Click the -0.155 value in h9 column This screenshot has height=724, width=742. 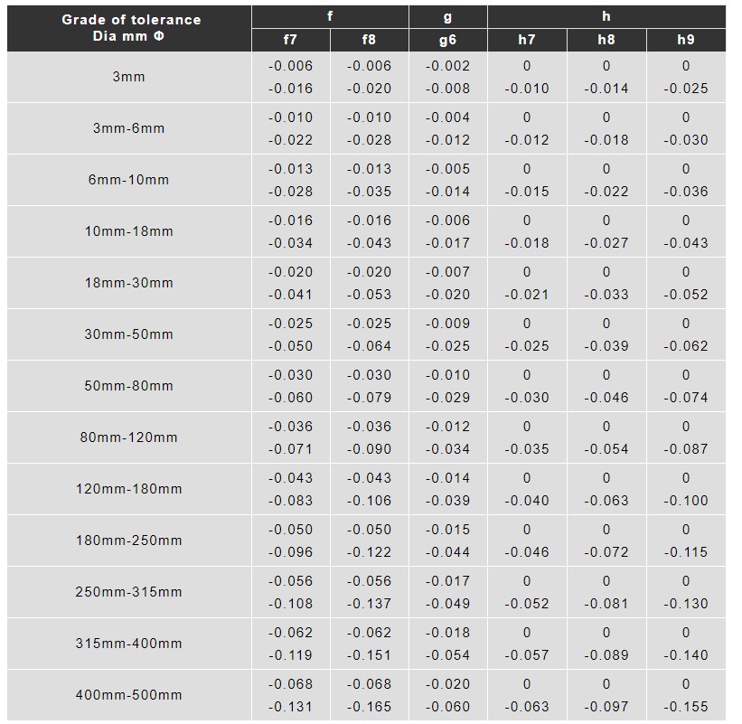click(685, 707)
